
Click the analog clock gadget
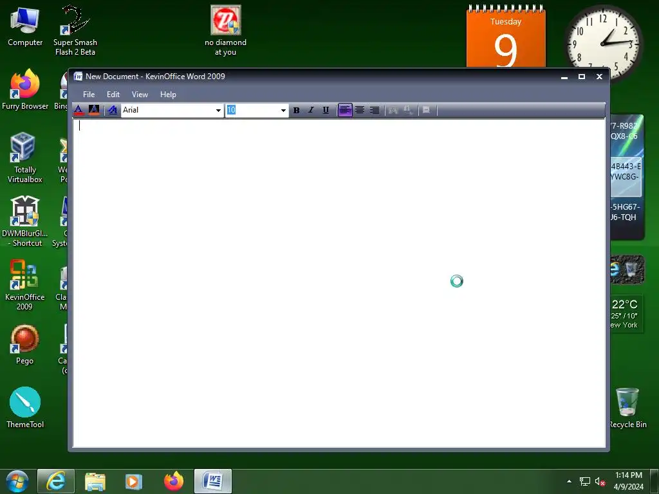point(604,44)
